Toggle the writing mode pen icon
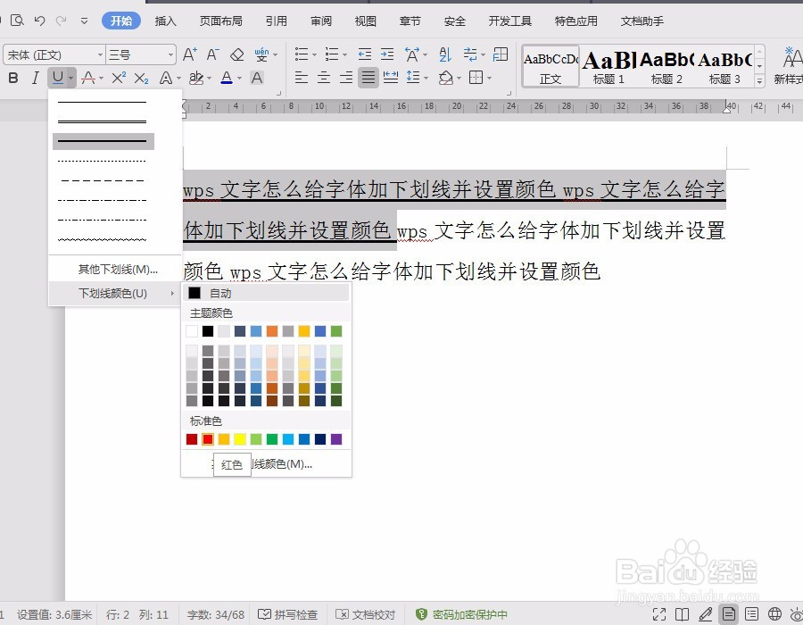803x625 pixels. [x=705, y=614]
